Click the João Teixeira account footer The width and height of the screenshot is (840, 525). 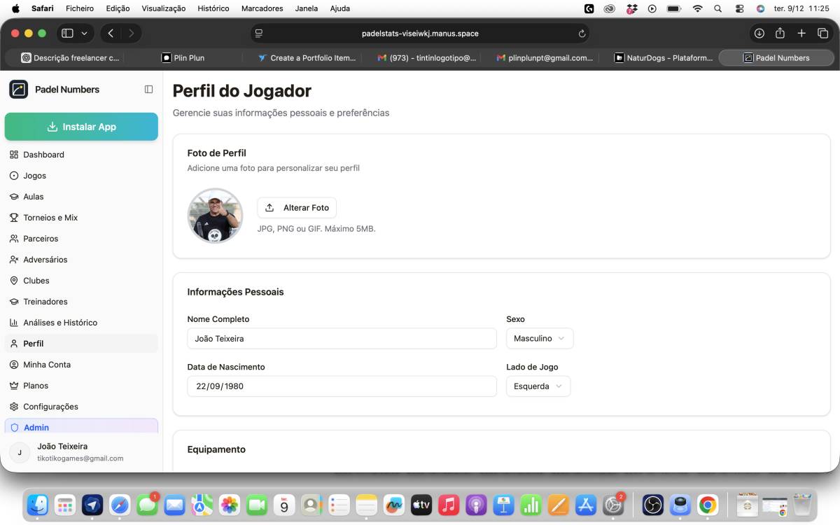(81, 451)
